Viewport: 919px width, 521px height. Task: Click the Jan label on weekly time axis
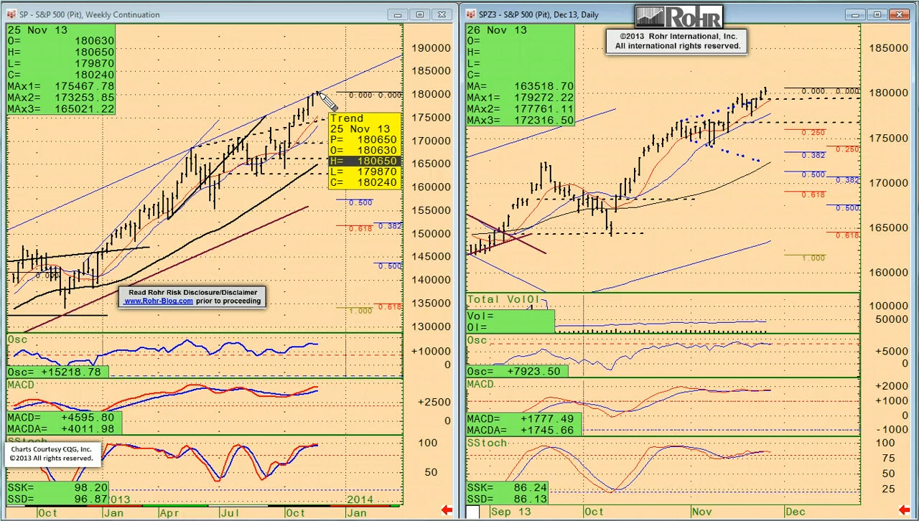click(113, 512)
